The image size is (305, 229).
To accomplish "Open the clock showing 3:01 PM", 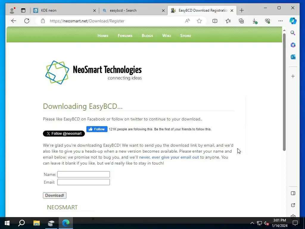I will point(279,223).
